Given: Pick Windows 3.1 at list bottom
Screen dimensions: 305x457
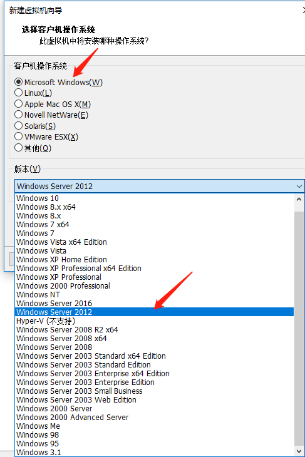Looking at the screenshot, I should 154,452.
